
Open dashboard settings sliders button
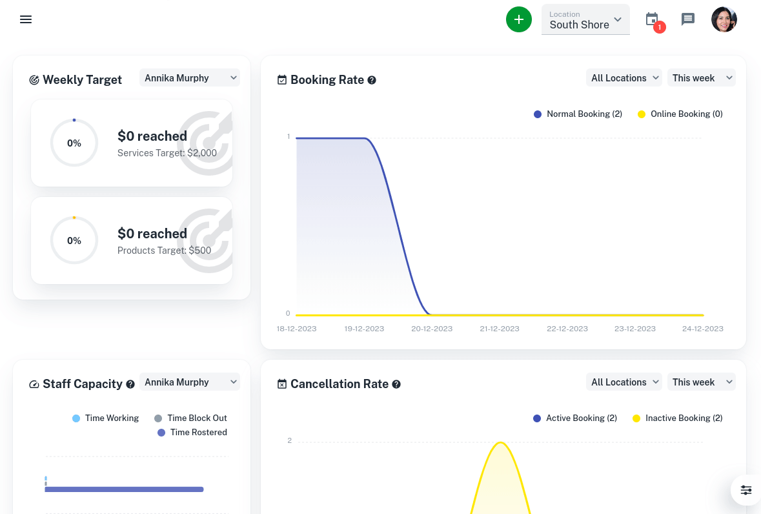(746, 490)
